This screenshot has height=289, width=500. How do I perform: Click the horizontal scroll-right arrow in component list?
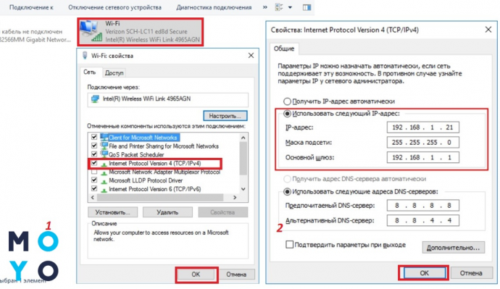[235, 198]
